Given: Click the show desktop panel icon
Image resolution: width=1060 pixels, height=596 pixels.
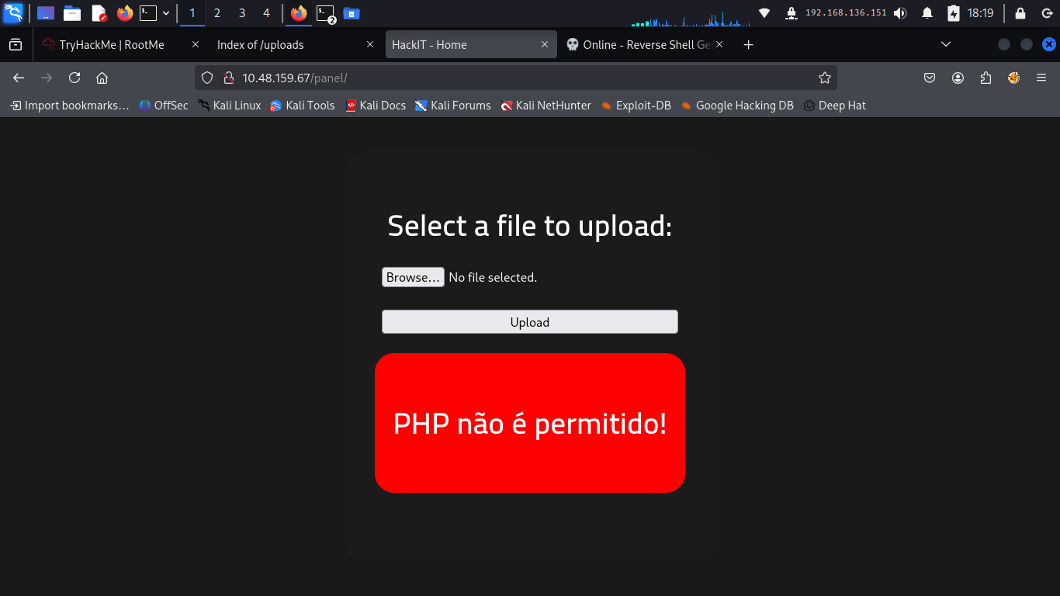Looking at the screenshot, I should click(46, 13).
